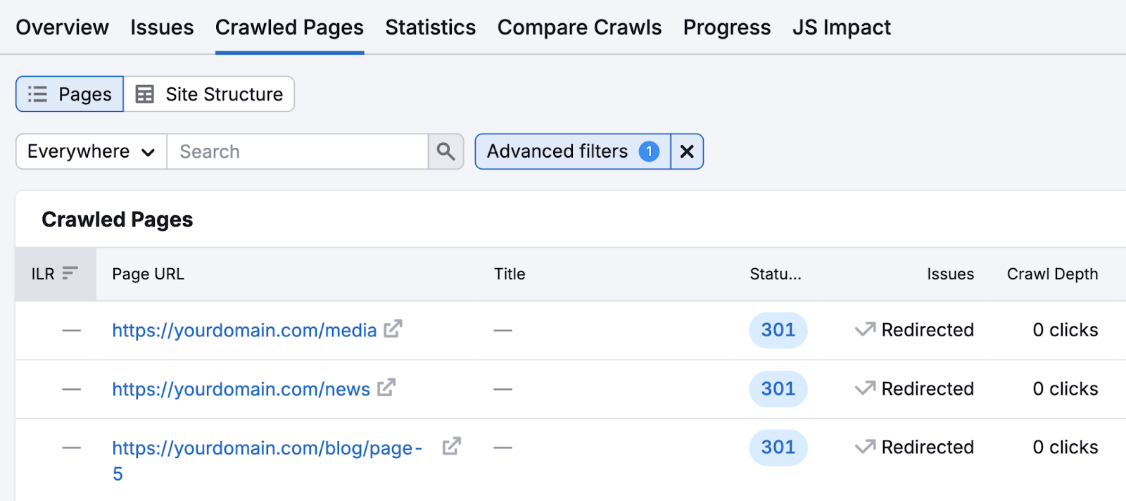Viewport: 1126px width, 501px height.
Task: Select the JS Impact tab
Action: pyautogui.click(x=841, y=27)
